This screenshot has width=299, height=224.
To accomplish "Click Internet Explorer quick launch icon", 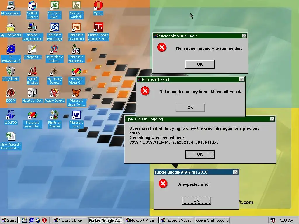I will (x=31, y=220).
